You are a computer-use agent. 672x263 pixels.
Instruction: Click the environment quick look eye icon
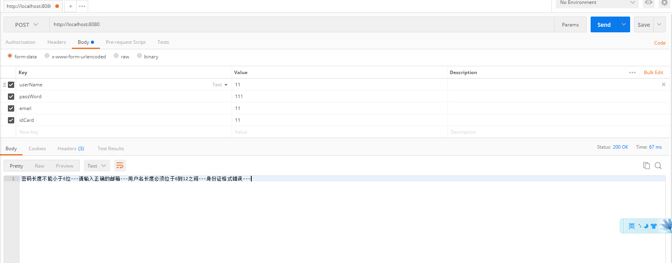649,3
